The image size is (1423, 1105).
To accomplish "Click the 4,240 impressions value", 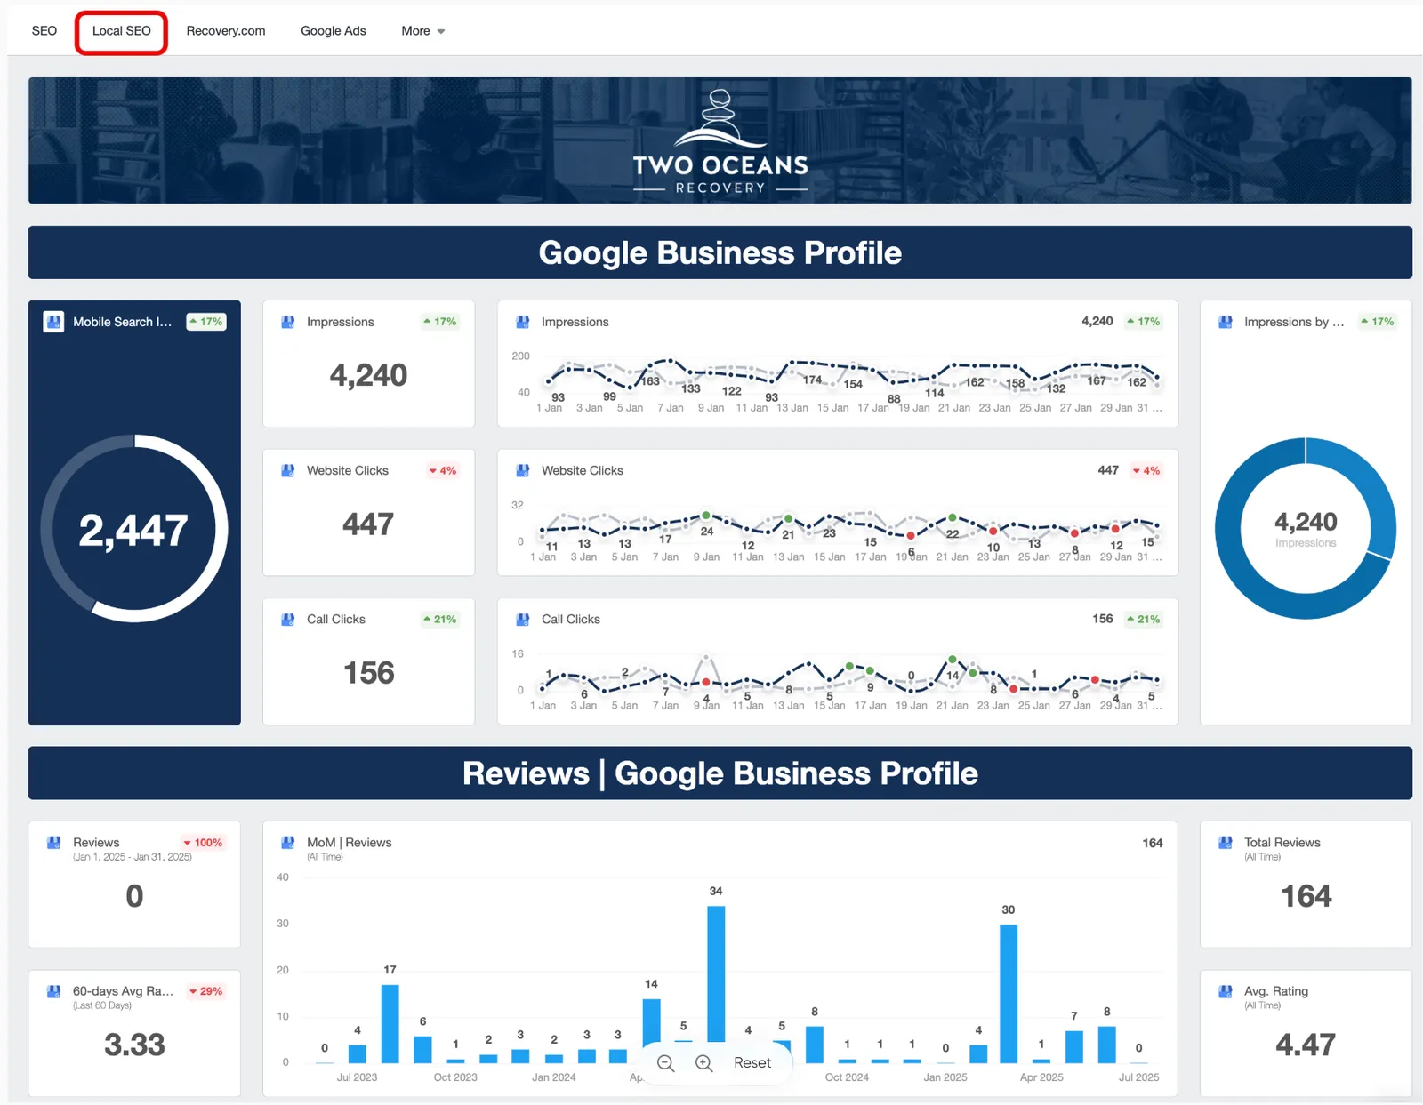I will coord(368,375).
